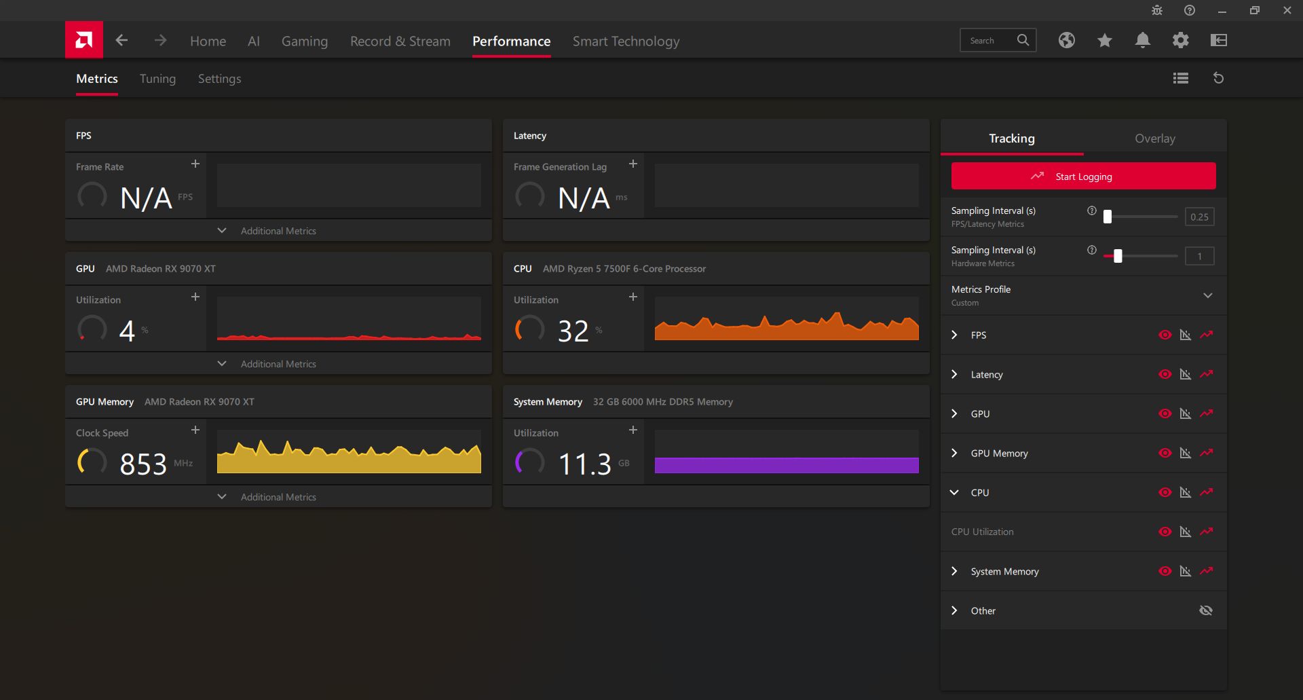This screenshot has height=700, width=1303.
Task: Toggle Latency visibility eye
Action: pyautogui.click(x=1165, y=374)
